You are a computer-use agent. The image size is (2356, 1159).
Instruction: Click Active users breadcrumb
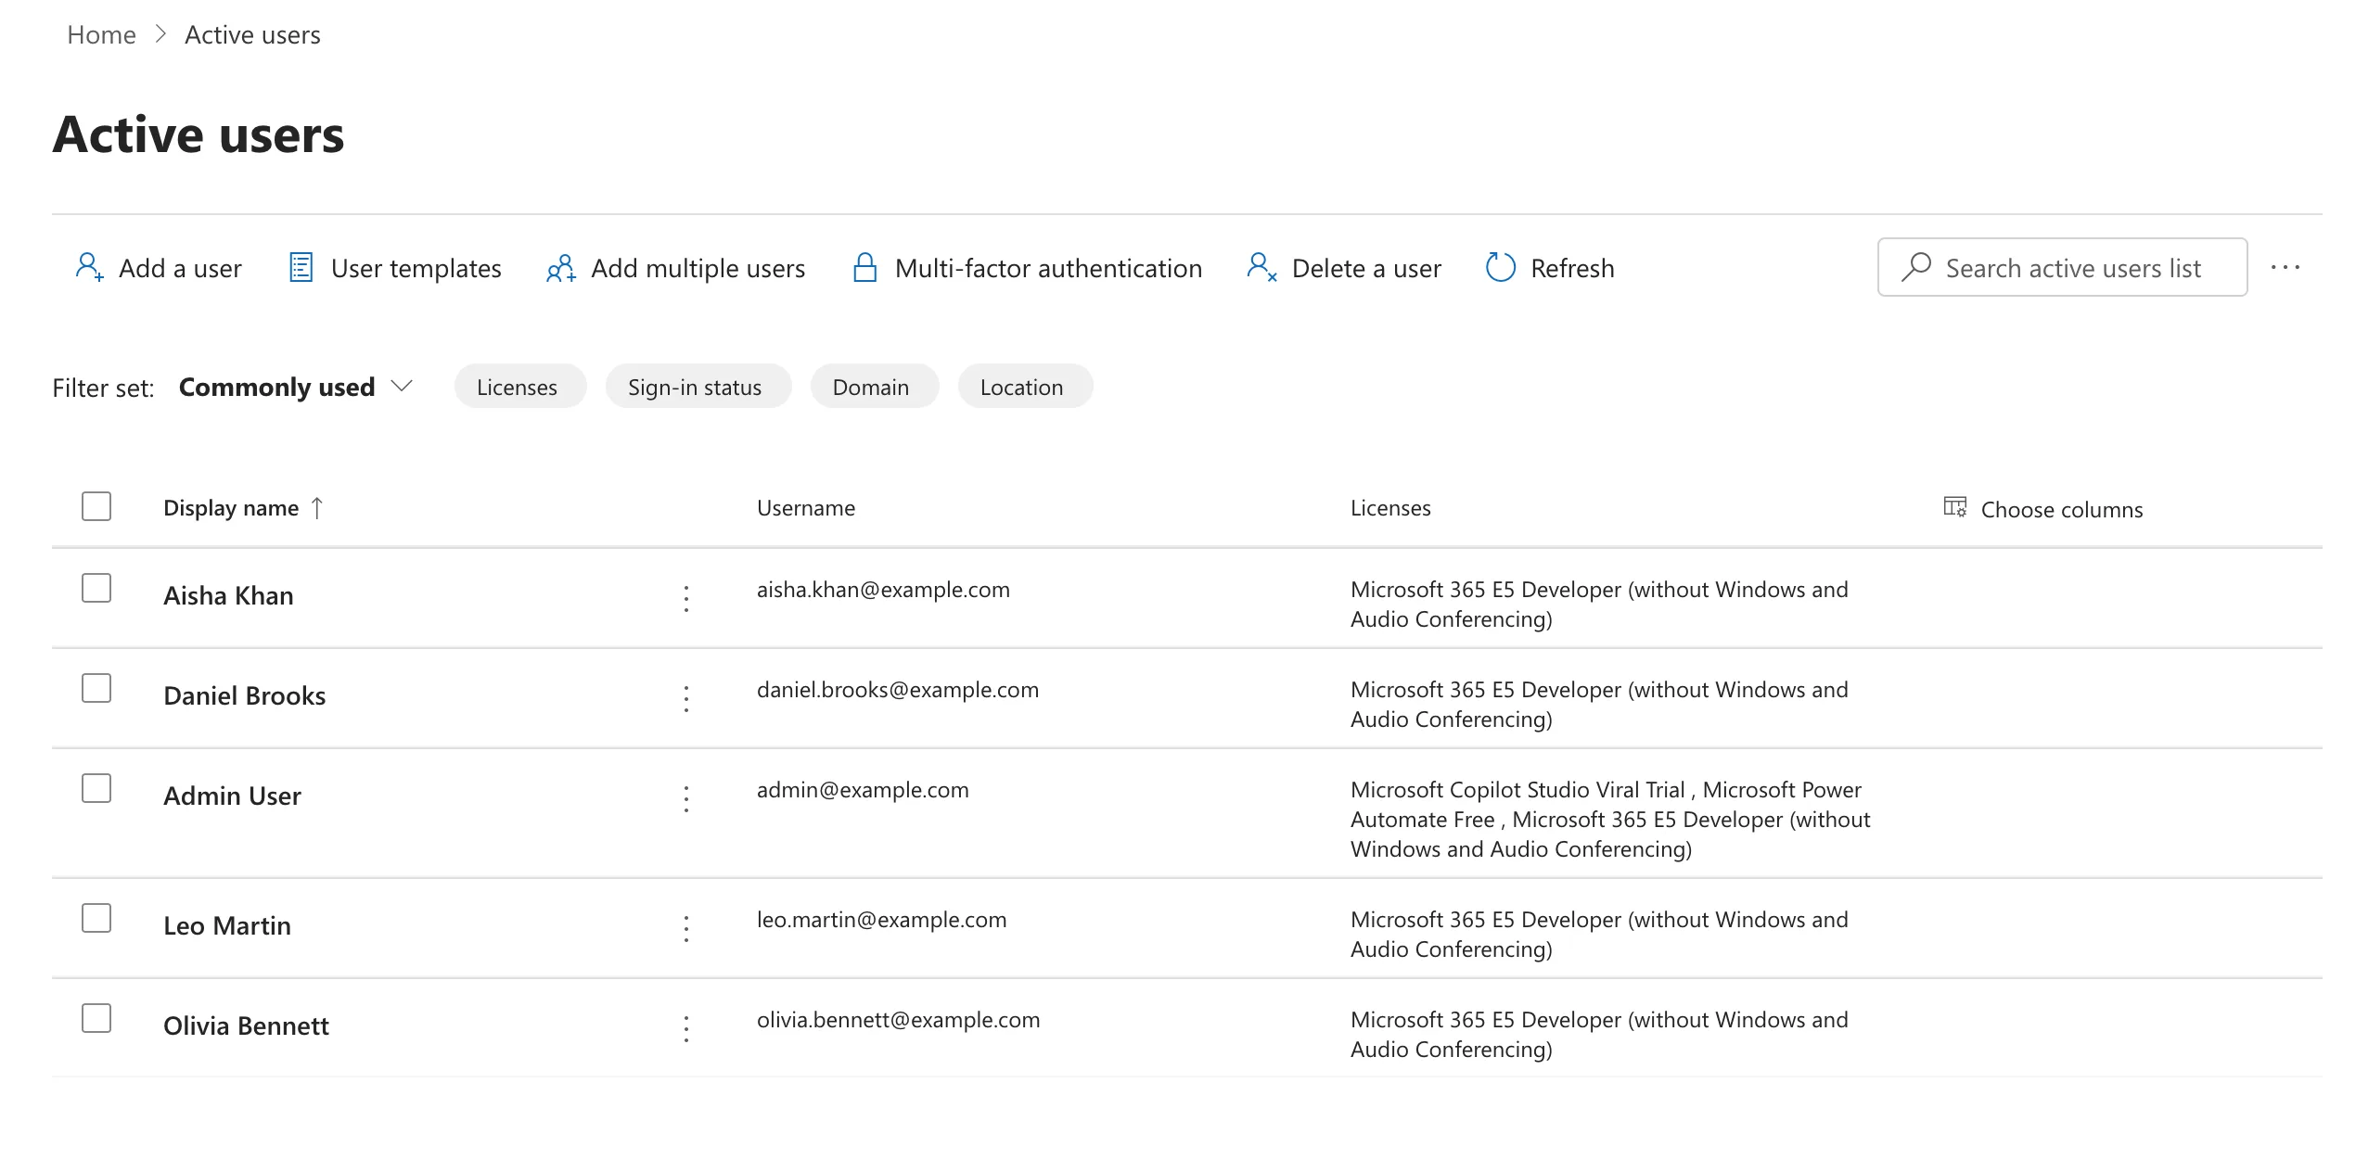(252, 35)
